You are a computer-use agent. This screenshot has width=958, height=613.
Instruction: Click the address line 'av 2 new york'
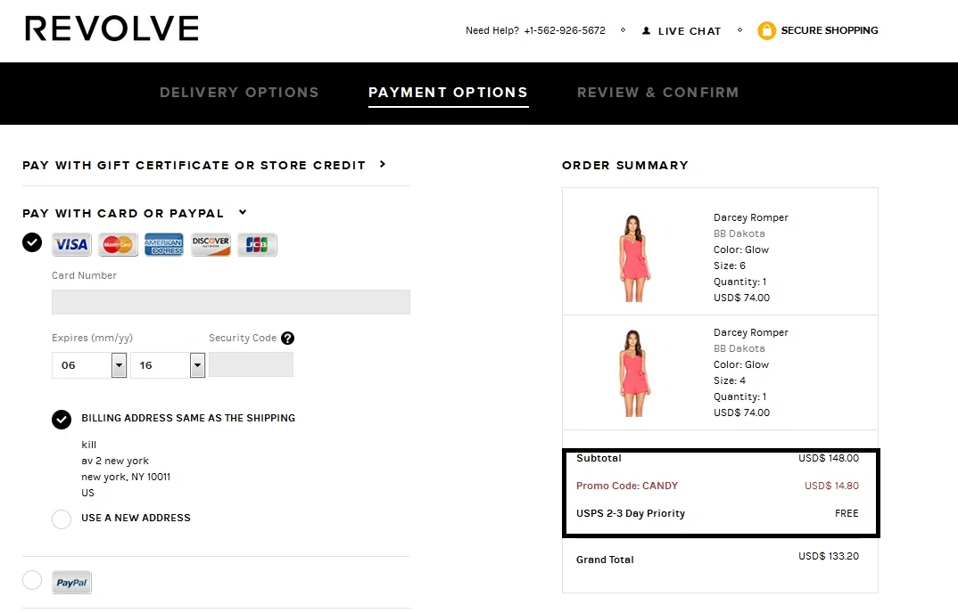click(115, 461)
